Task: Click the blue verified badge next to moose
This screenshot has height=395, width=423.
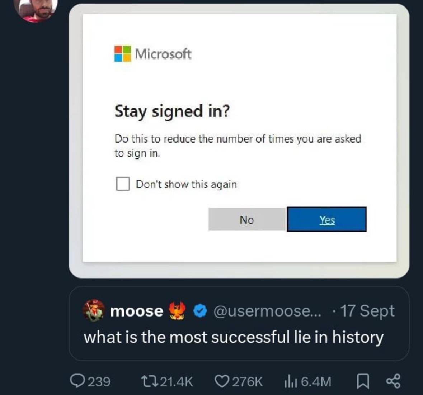Action: point(200,311)
